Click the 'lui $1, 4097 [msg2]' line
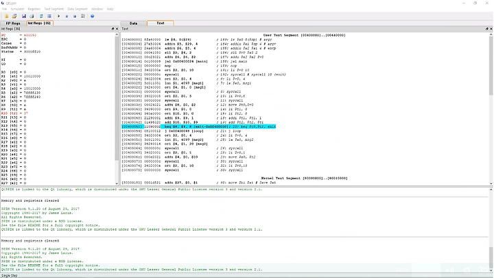Image resolution: width=494 pixels, height=278 pixels. tap(184, 139)
